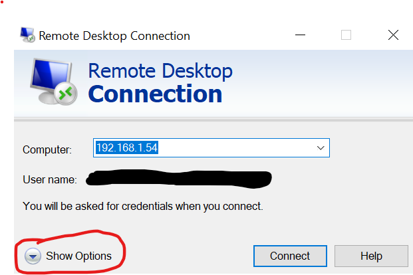The height and width of the screenshot is (275, 413).
Task: Minimize the Remote Desktop Connection window
Action: 300,35
